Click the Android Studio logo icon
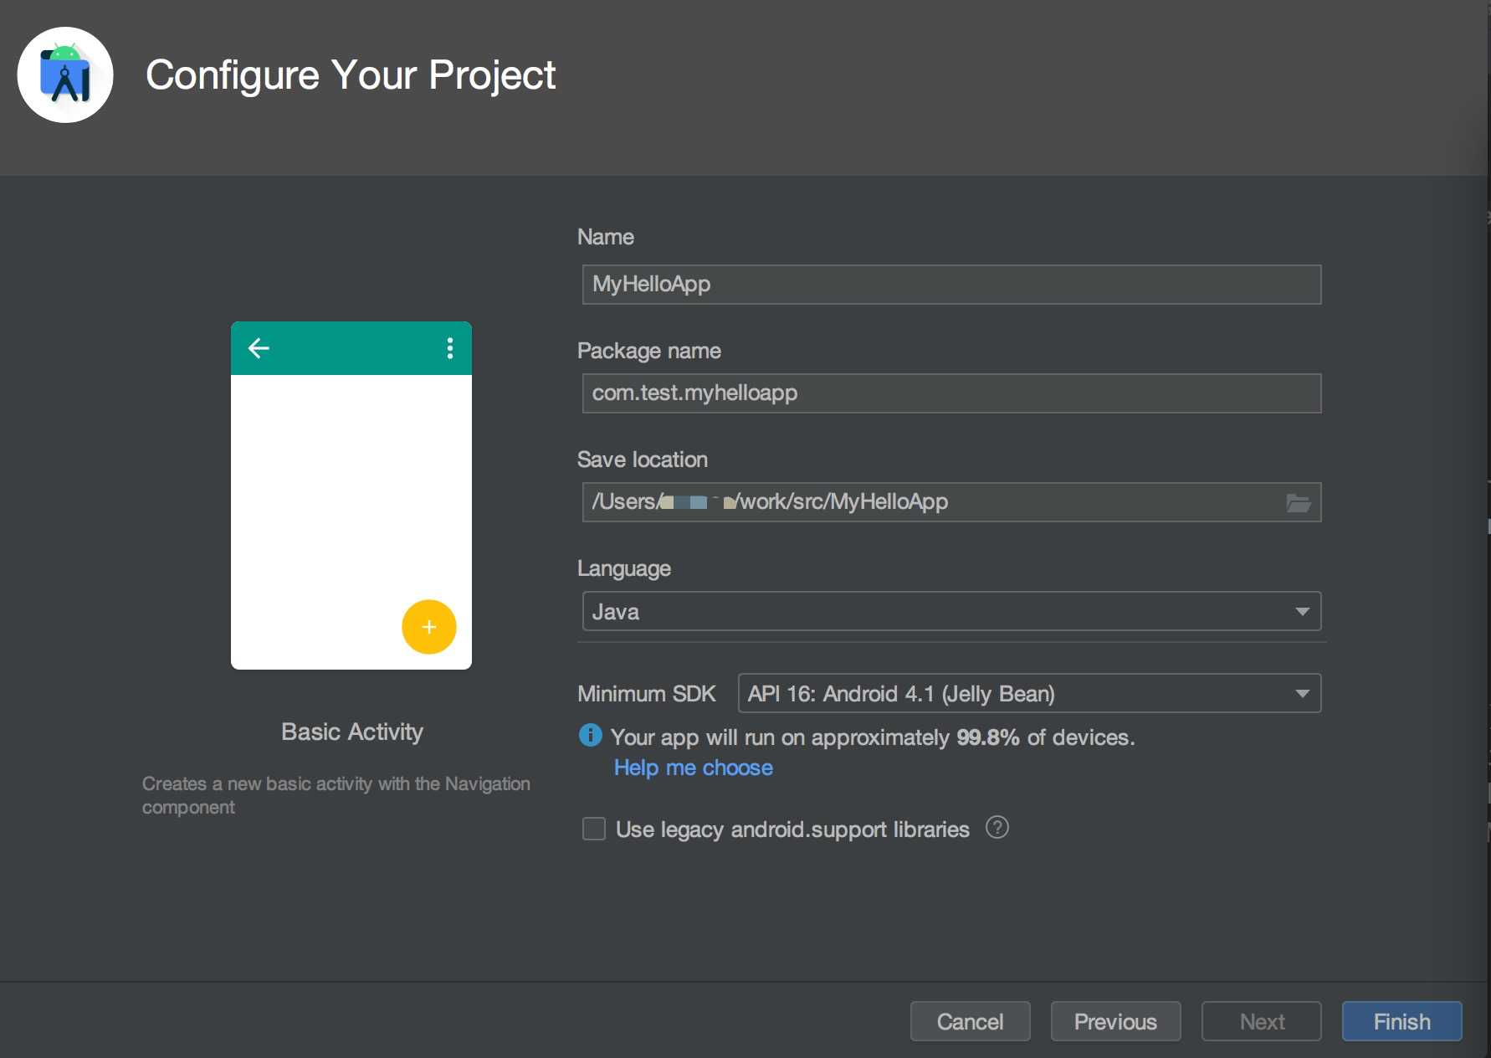Viewport: 1491px width, 1058px height. pyautogui.click(x=65, y=75)
